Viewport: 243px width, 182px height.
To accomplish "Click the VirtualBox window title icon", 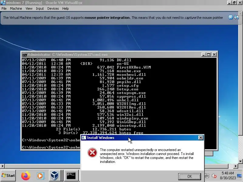I will pos(3,3).
